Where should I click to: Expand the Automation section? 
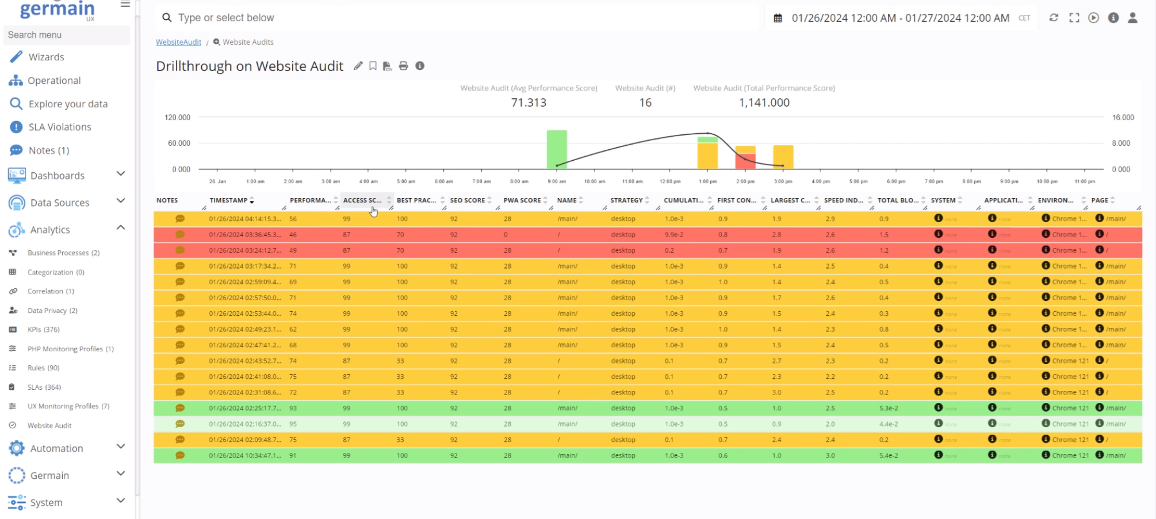point(120,447)
